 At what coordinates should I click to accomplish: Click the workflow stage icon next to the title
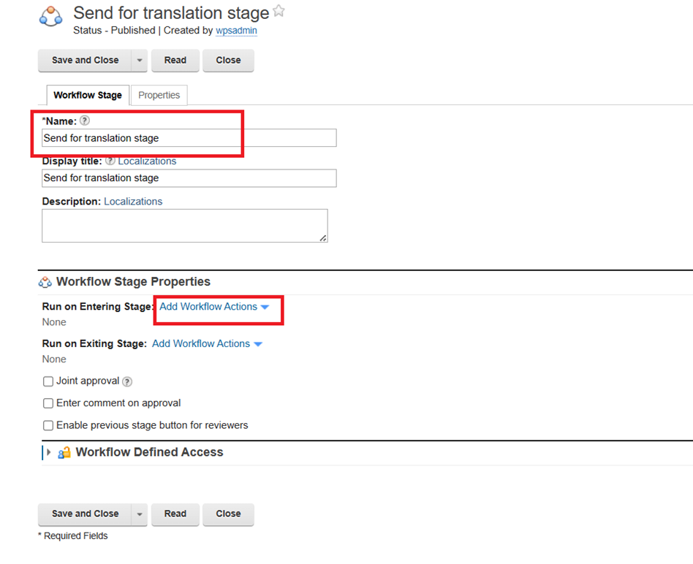click(x=50, y=16)
